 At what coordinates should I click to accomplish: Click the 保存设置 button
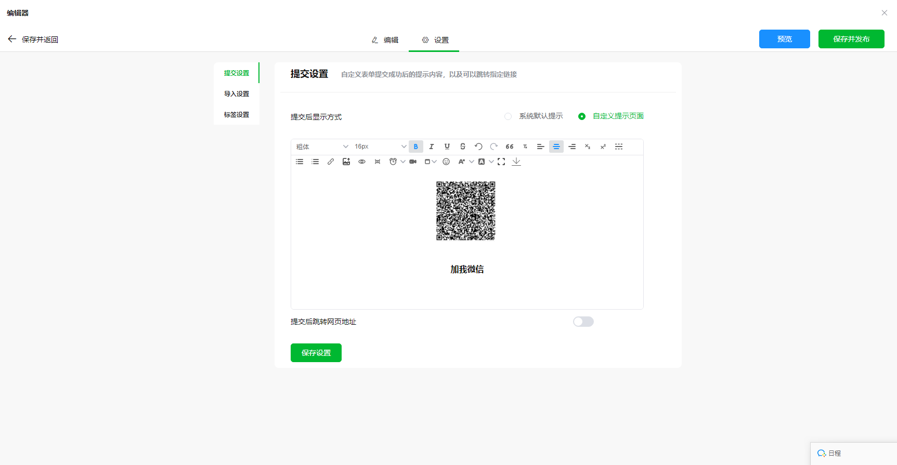[x=316, y=353]
